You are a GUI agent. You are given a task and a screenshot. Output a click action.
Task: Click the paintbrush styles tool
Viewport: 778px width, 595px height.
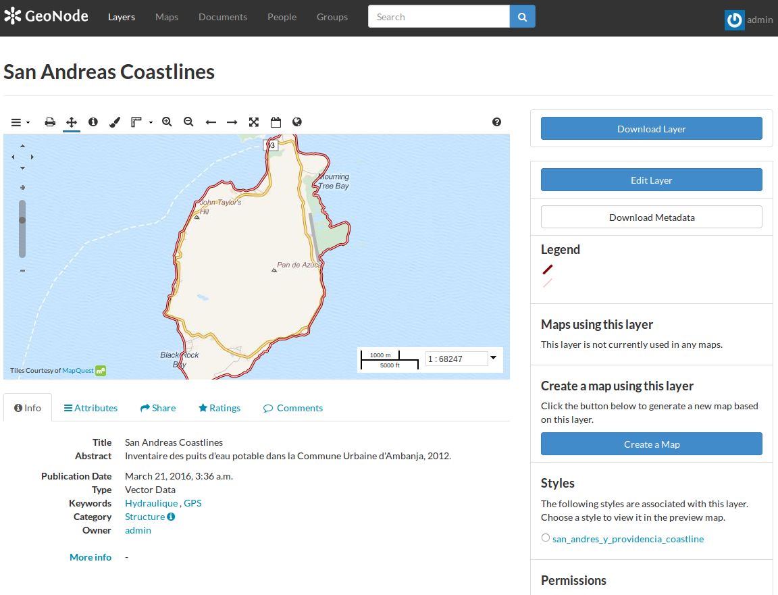pos(115,122)
